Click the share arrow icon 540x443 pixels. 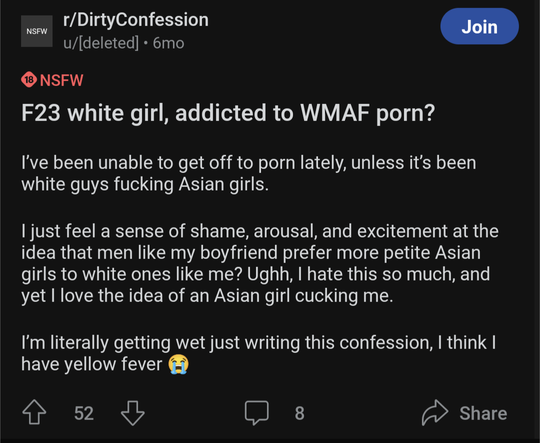433,413
